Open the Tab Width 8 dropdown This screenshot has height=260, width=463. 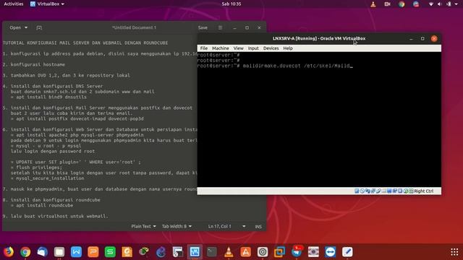177,226
